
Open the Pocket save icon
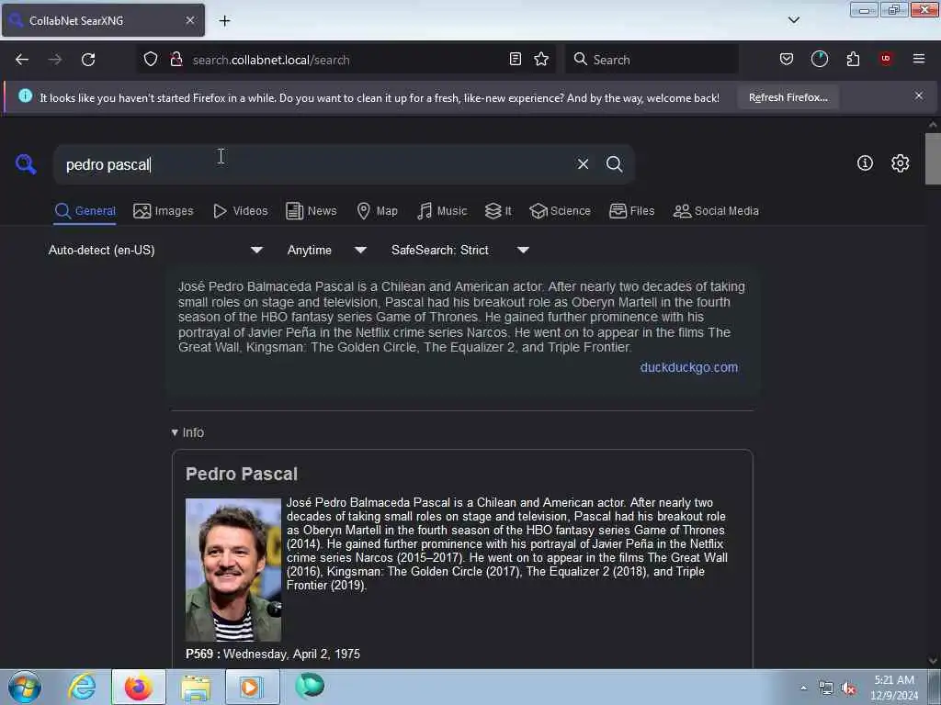click(x=787, y=60)
